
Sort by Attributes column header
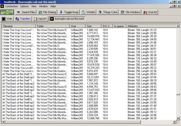151,26
